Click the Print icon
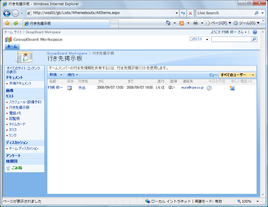The width and height of the screenshot is (268, 207). [x=196, y=23]
